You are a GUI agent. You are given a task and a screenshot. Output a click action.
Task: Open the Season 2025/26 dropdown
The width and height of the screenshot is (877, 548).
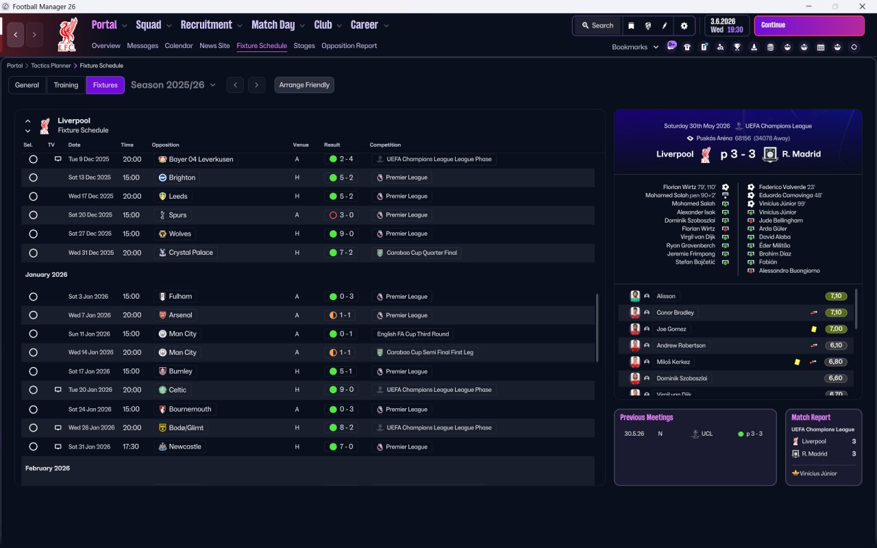[x=173, y=85]
